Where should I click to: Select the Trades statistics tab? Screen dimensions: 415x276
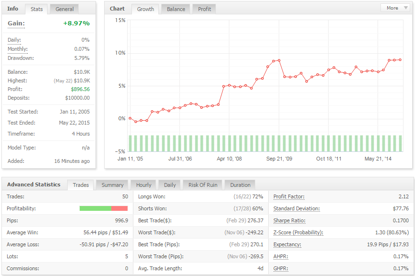81,185
